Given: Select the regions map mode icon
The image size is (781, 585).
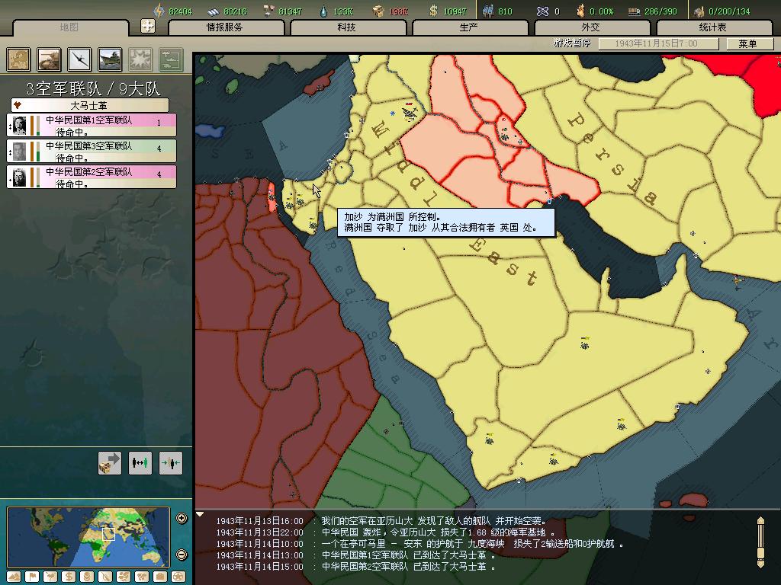Looking at the screenshot, I should click(x=124, y=577).
